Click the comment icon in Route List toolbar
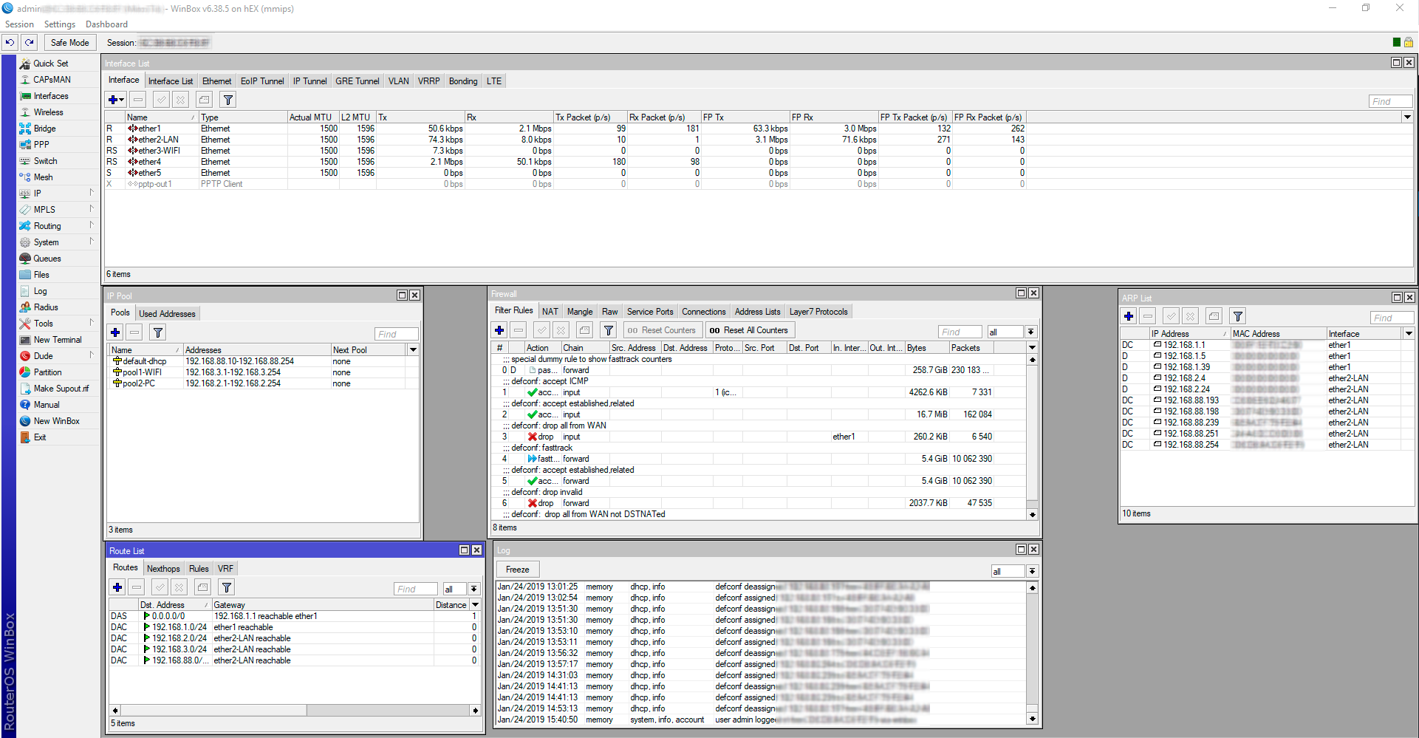The image size is (1419, 738). pos(202,587)
